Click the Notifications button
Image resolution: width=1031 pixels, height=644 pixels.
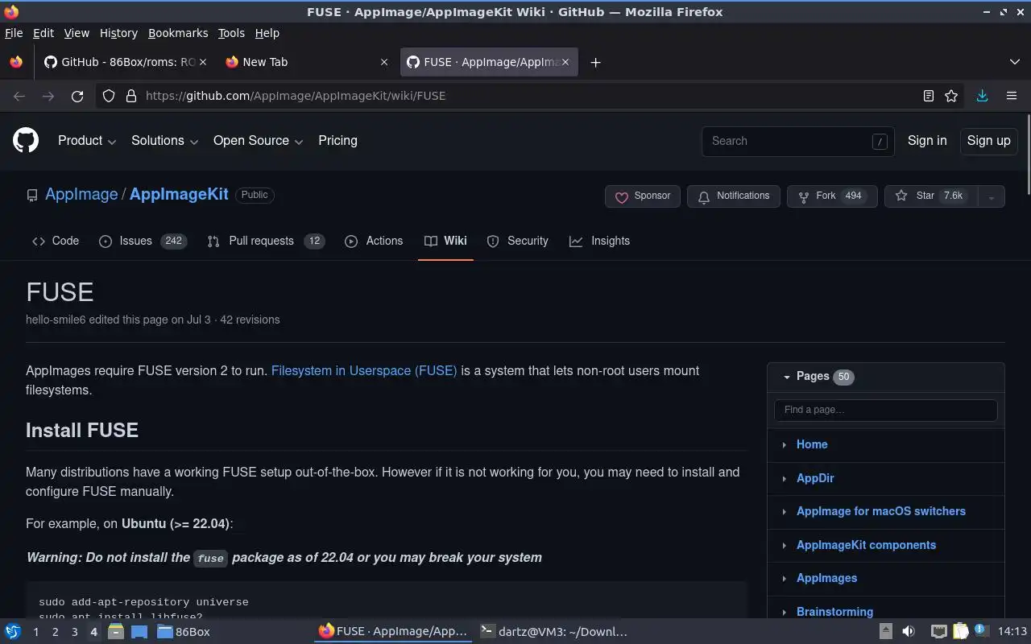point(734,196)
